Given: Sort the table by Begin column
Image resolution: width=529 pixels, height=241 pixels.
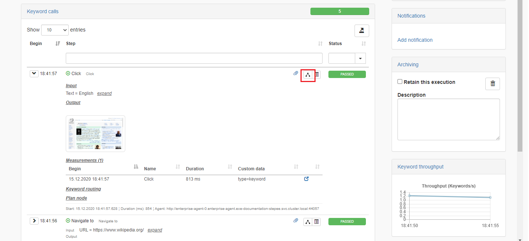Looking at the screenshot, I should (x=57, y=43).
